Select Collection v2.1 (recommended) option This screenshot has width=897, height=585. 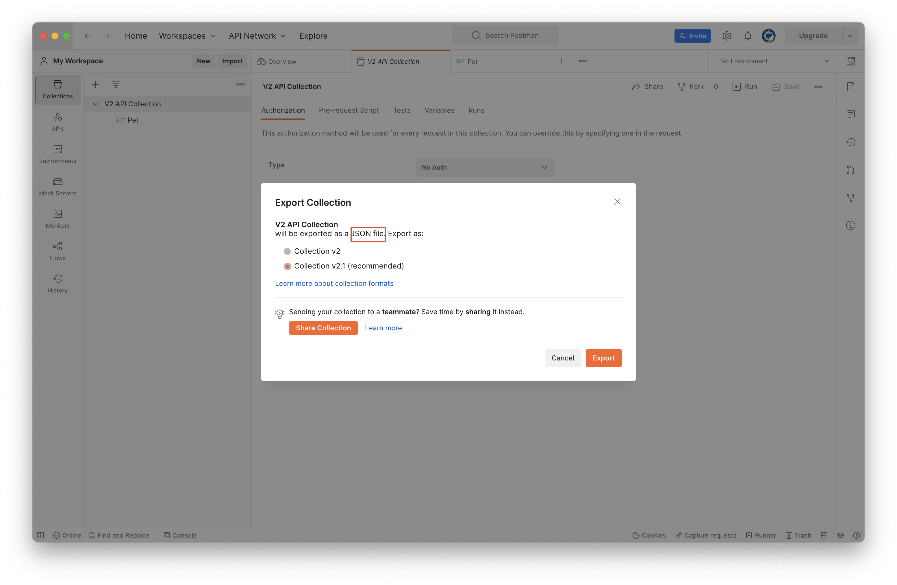coord(287,266)
